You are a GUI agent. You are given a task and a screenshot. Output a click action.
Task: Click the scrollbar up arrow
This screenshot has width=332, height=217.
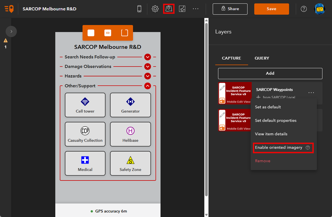(206, 20)
